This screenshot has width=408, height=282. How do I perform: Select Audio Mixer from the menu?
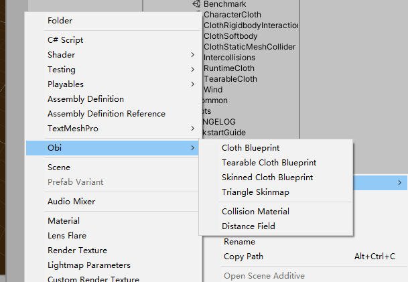(71, 202)
